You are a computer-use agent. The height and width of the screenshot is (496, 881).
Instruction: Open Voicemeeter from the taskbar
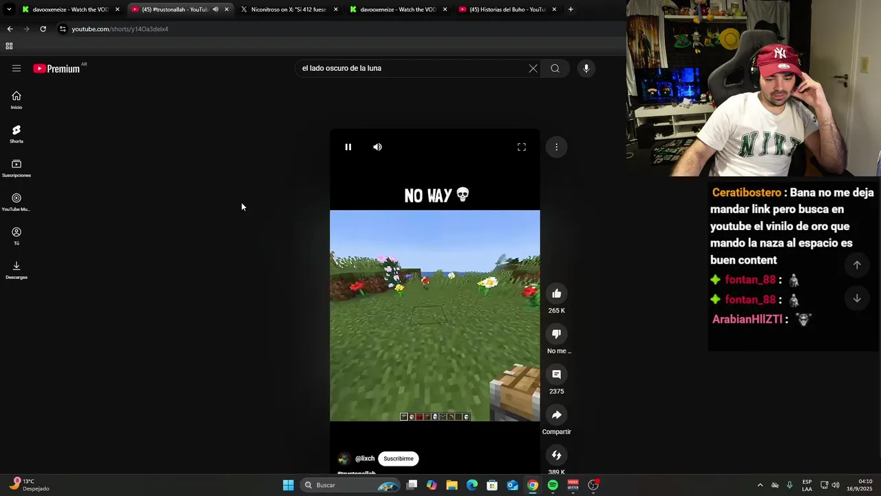[573, 485]
